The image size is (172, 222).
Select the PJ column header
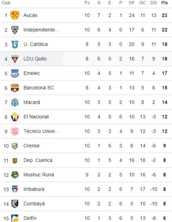(x=87, y=3)
